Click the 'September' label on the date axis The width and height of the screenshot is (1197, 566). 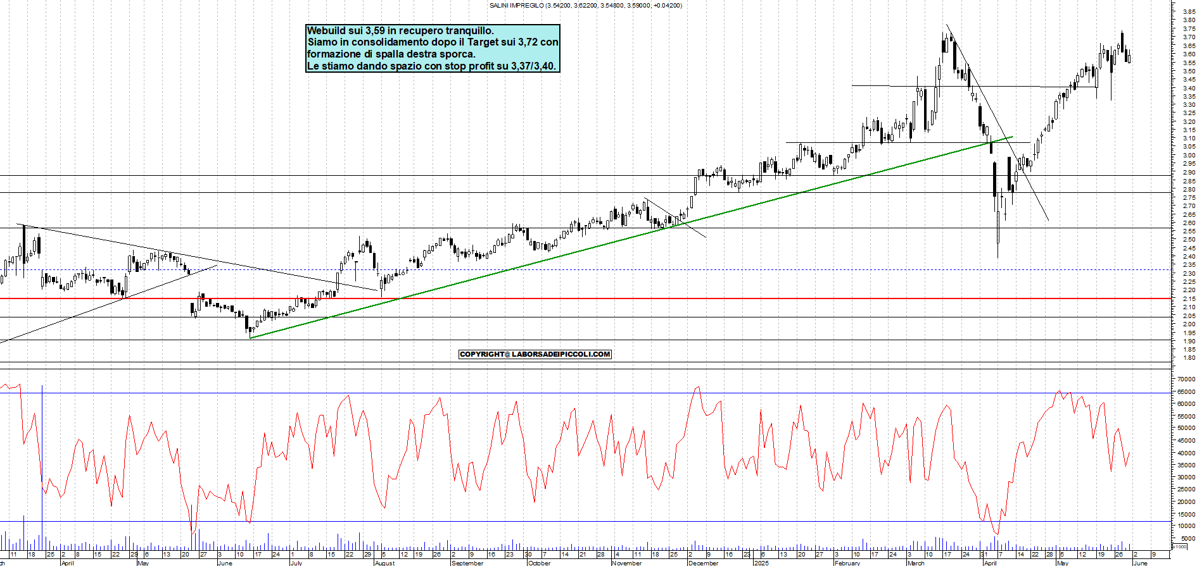point(467,563)
